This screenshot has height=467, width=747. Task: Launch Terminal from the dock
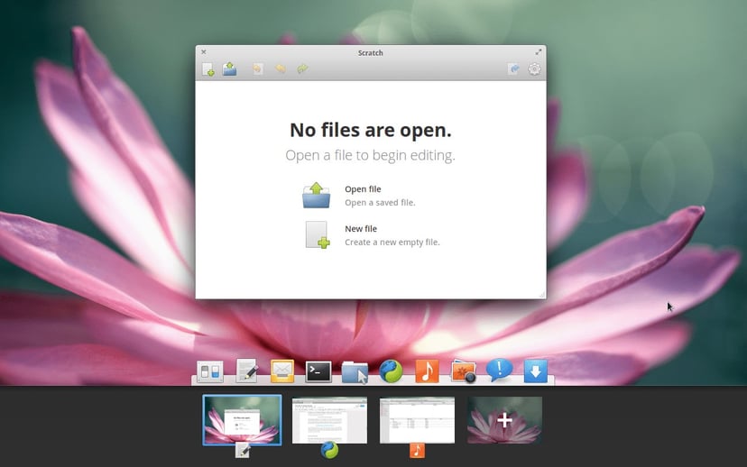[x=318, y=371]
